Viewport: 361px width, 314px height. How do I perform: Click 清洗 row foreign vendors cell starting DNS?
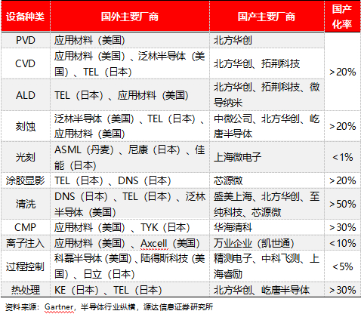130,204
